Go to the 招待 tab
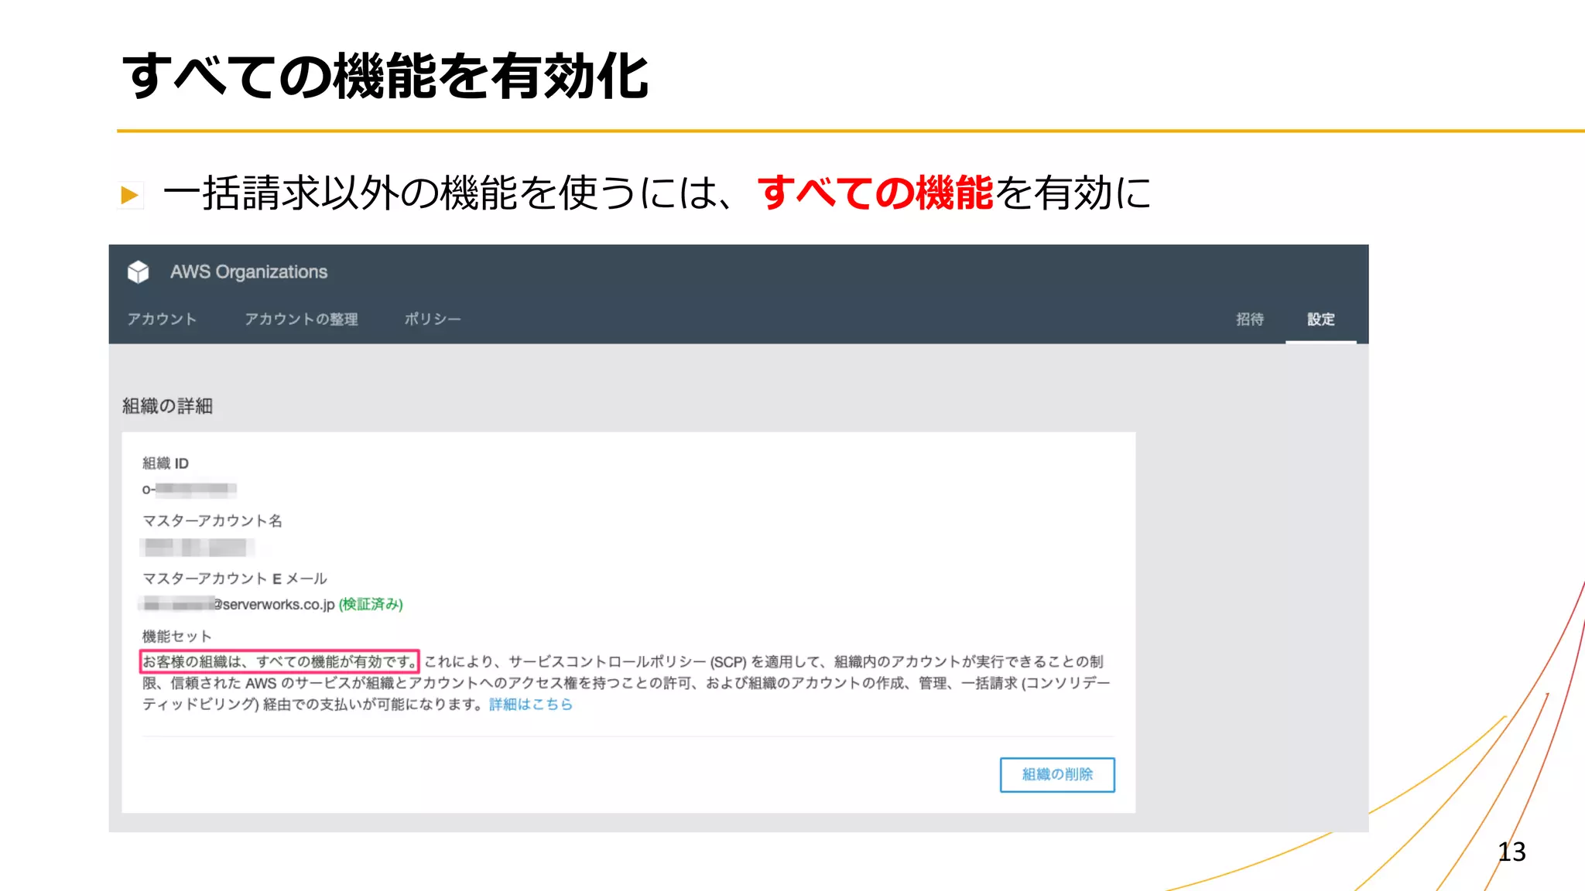1585x891 pixels. click(1249, 319)
